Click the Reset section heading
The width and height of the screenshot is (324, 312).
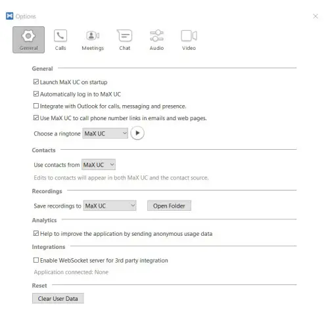pyautogui.click(x=39, y=286)
